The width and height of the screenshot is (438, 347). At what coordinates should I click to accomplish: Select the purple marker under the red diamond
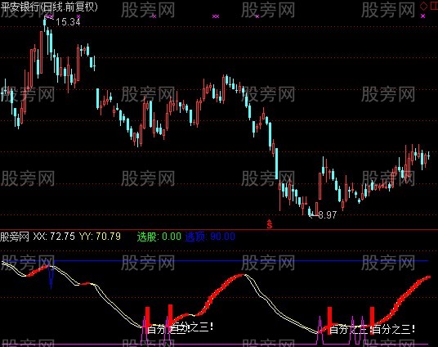pyautogui.click(x=423, y=16)
